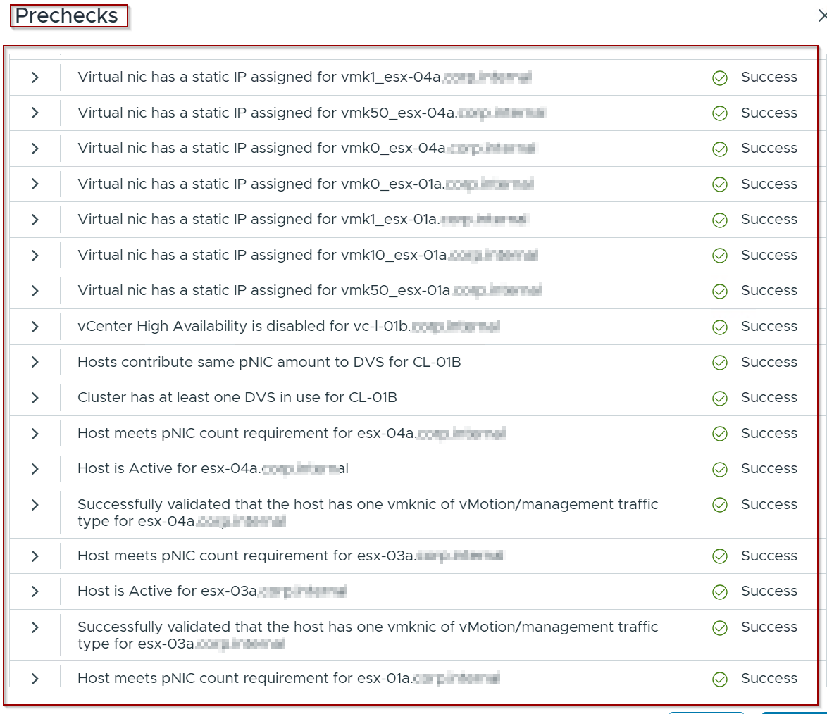827x714 pixels.
Task: Click success checkmark icon for vmk0_esx-04a row
Action: (x=719, y=149)
